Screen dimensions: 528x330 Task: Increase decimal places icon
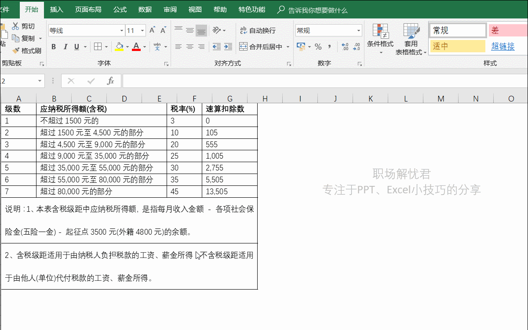tap(345, 47)
